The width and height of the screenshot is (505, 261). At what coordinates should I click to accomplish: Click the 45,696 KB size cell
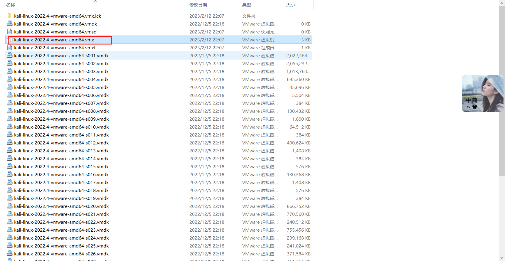coord(300,87)
